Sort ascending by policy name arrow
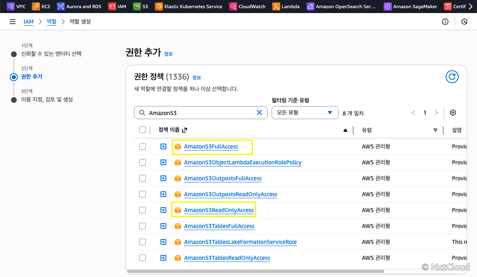477x277 pixels. pyautogui.click(x=345, y=130)
